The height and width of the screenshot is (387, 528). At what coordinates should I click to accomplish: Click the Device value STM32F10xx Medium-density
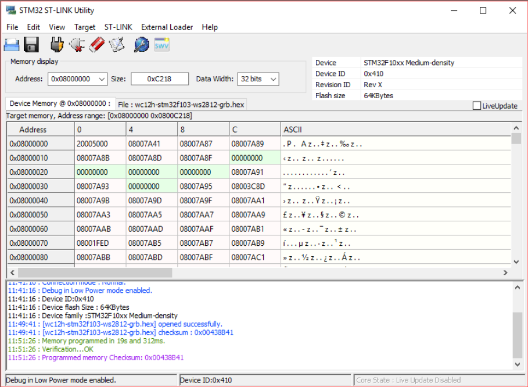point(409,63)
